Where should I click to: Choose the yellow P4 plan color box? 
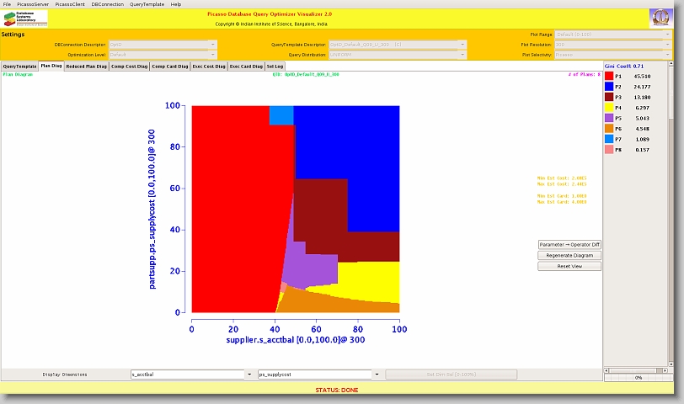tap(609, 108)
